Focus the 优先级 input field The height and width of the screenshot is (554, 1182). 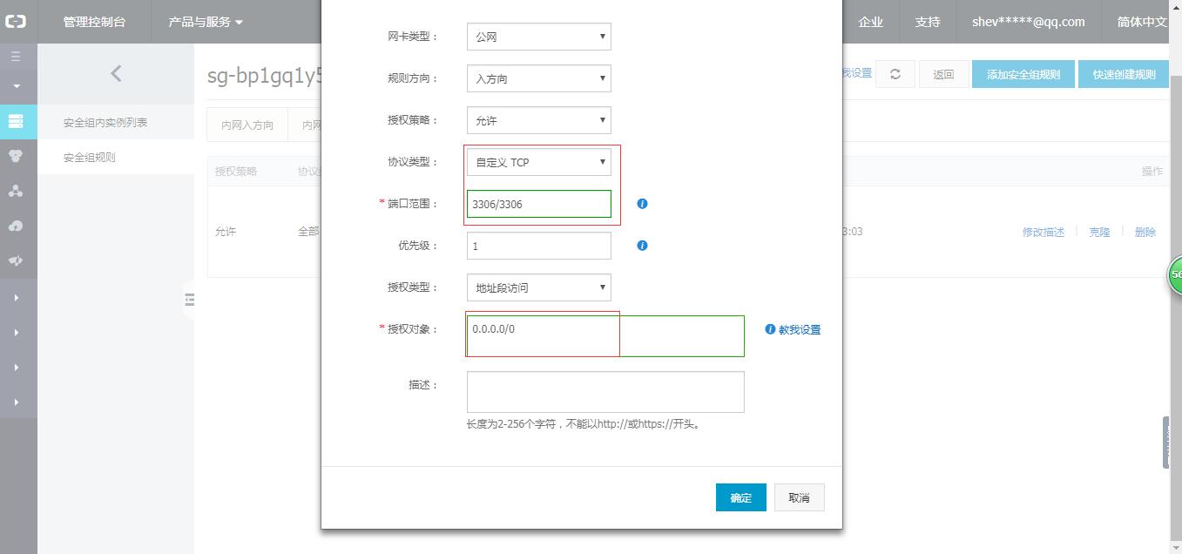(x=539, y=246)
